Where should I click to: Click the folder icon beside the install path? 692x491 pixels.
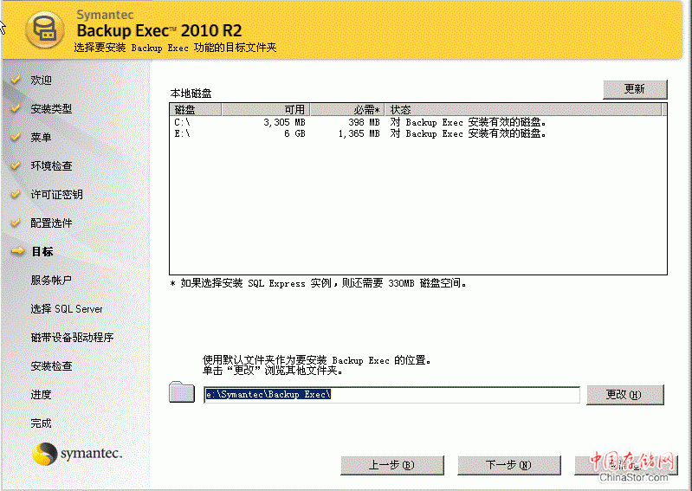[x=182, y=392]
